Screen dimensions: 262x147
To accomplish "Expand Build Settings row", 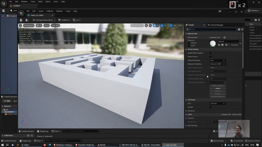I will point(186,126).
